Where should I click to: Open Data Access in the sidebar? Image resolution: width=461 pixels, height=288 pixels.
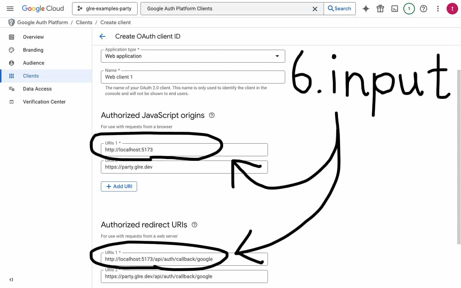[x=37, y=89]
